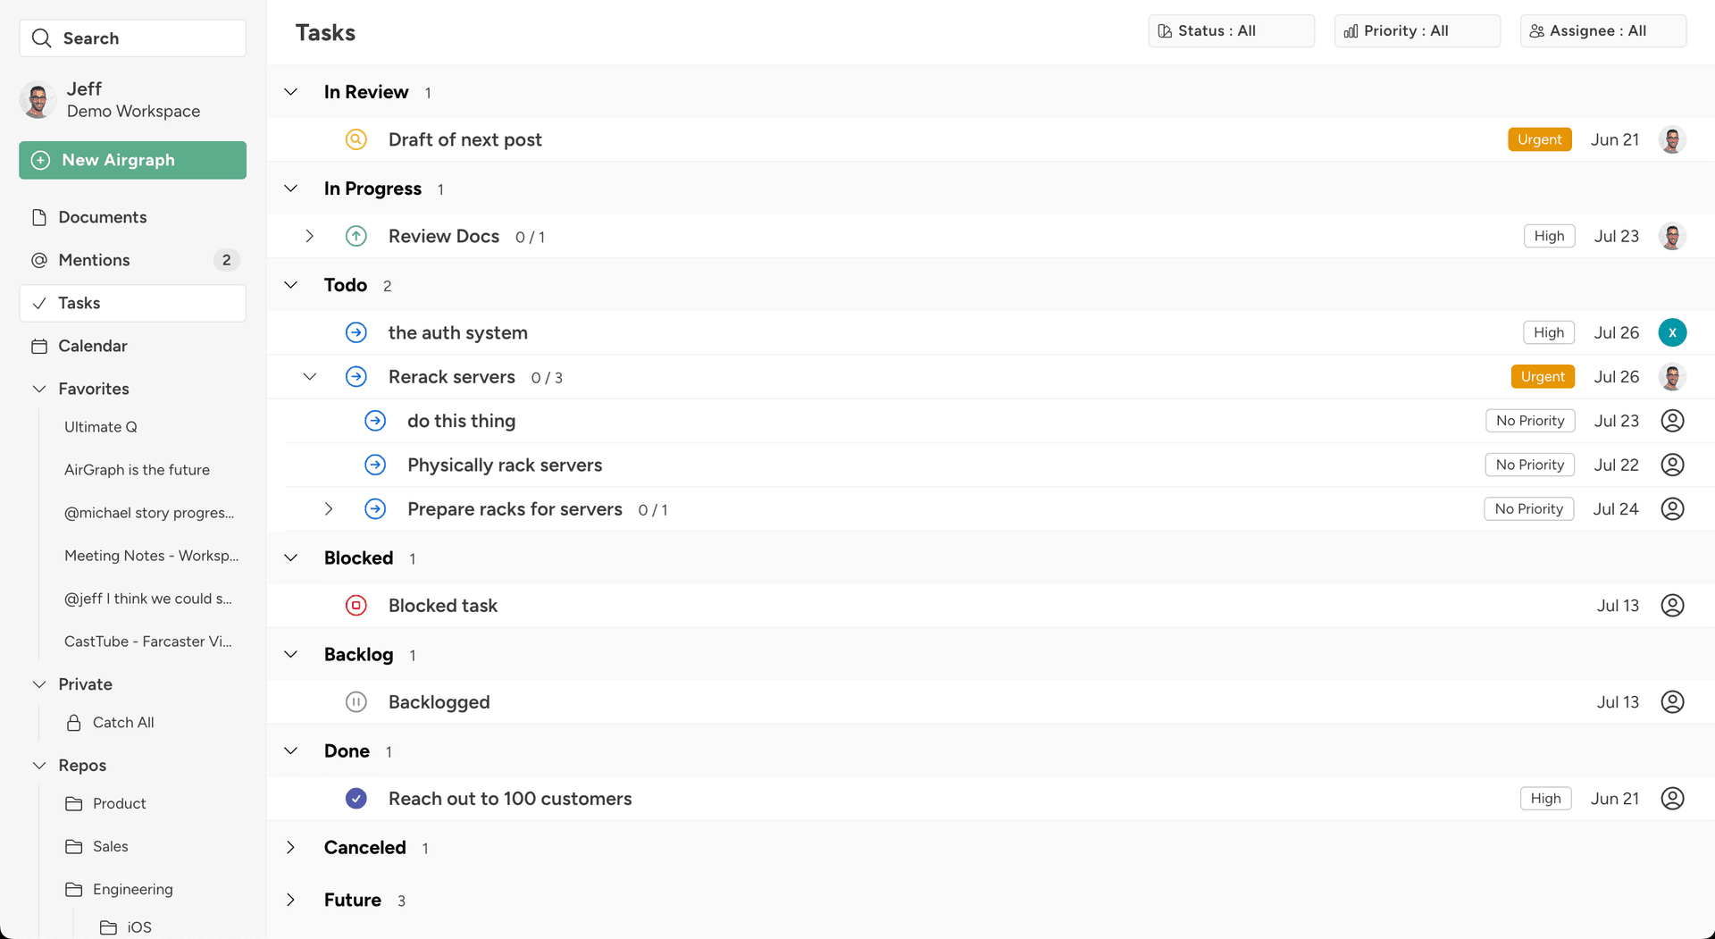Image resolution: width=1715 pixels, height=939 pixels.
Task: Toggle the Done checkmark on Reach out to 100 customers
Action: [356, 799]
